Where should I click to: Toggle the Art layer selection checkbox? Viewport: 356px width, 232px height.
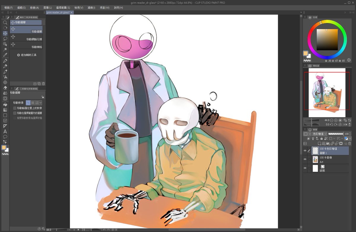click(309, 160)
